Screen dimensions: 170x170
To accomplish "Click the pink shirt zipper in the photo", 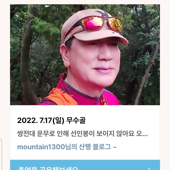I will [97, 100].
